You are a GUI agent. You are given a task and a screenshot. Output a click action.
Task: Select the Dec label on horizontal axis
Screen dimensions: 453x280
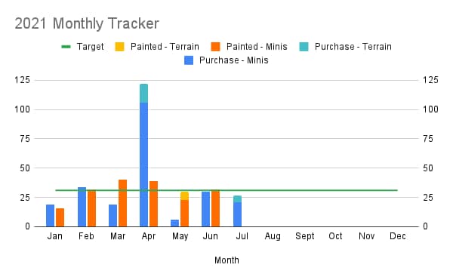(x=398, y=236)
